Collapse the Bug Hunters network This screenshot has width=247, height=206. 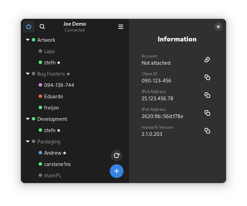tap(27, 74)
